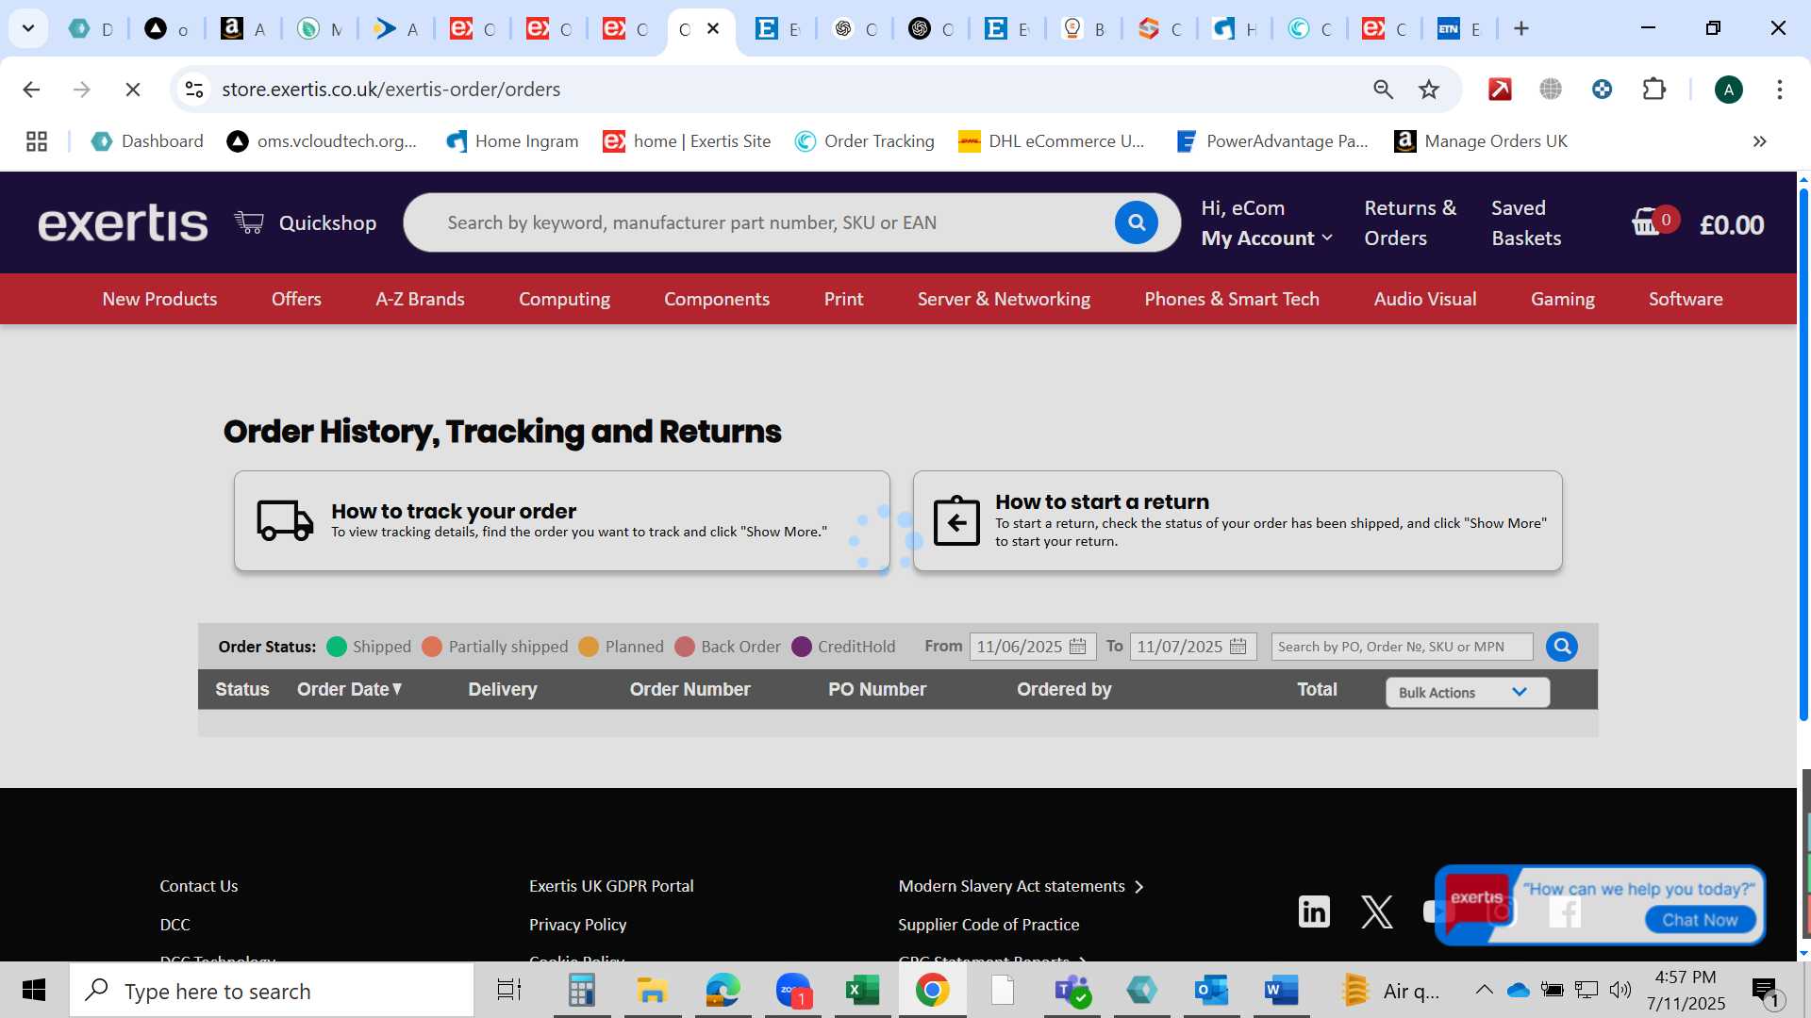The image size is (1811, 1018).
Task: Bookmark this page with star icon
Action: click(1429, 90)
